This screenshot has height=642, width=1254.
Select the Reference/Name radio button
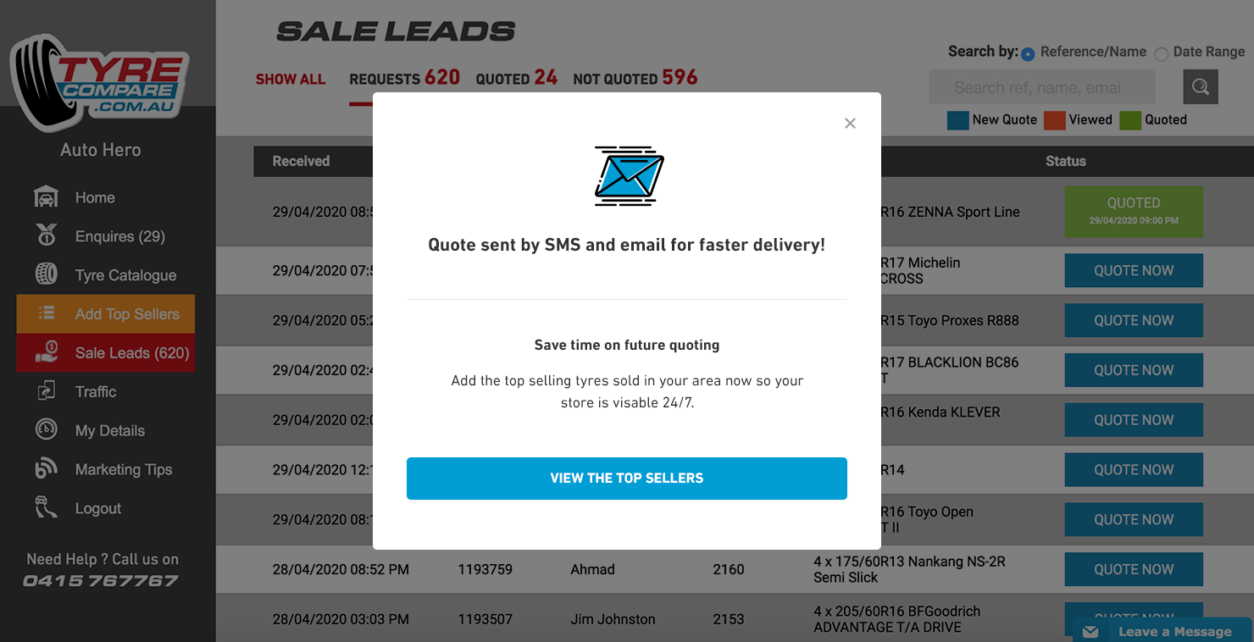(1028, 54)
